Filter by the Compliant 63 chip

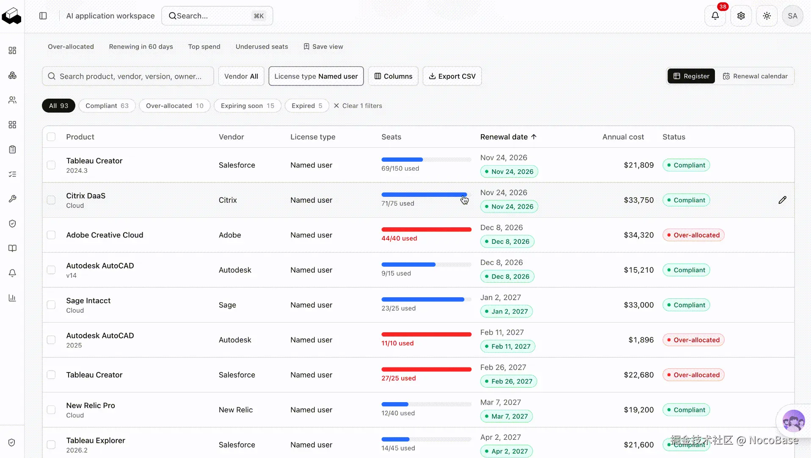click(107, 106)
